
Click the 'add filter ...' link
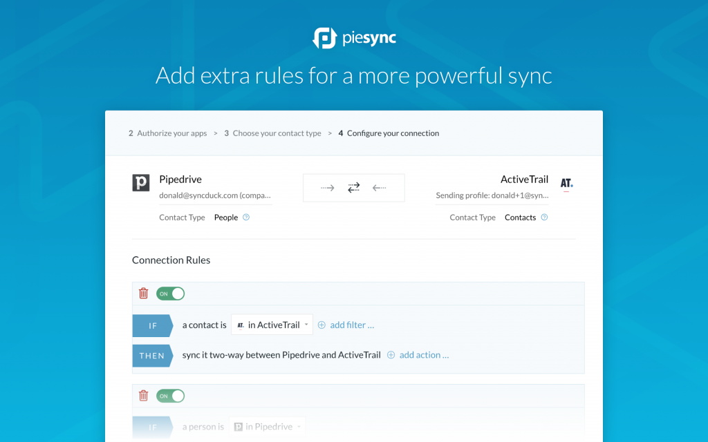(x=352, y=325)
